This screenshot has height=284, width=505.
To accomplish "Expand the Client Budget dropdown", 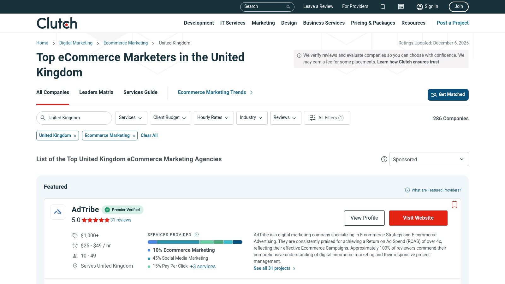I will 170,118.
